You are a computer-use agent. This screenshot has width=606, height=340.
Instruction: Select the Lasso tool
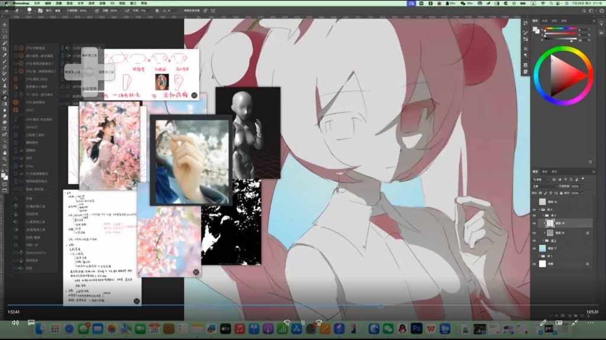click(5, 37)
